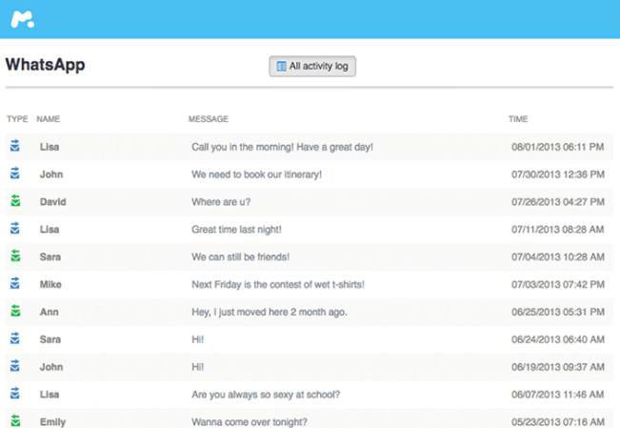Click the 'Hi!' message from John

(x=198, y=367)
